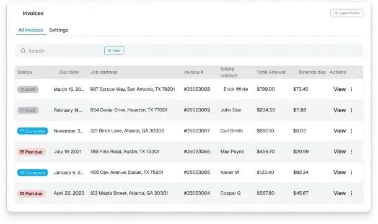Image resolution: width=378 pixels, height=224 pixels.
Task: View the Xavier M invoice
Action: (x=340, y=173)
